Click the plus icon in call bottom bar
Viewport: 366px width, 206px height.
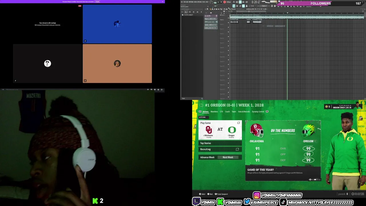point(3,90)
